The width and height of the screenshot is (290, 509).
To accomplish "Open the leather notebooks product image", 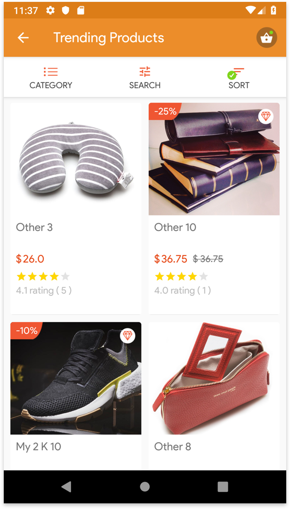I will click(214, 159).
